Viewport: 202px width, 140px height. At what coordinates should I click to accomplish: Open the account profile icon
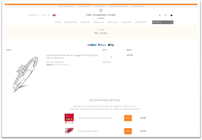point(160,15)
